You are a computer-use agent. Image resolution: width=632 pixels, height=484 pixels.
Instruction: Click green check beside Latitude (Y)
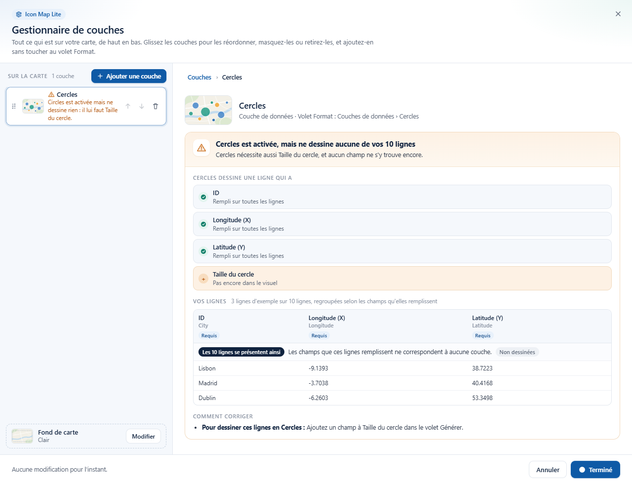pos(203,251)
